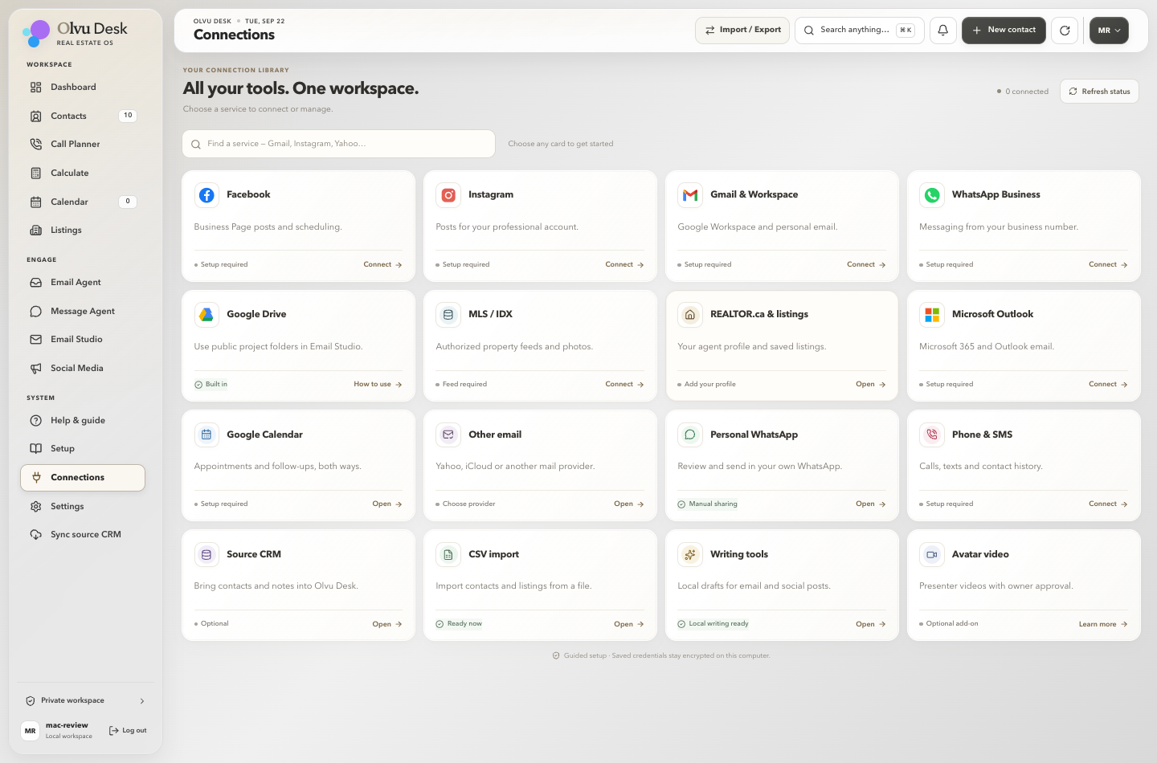Click the REALTOR.ca house icon
This screenshot has height=763, width=1157.
[x=690, y=315]
